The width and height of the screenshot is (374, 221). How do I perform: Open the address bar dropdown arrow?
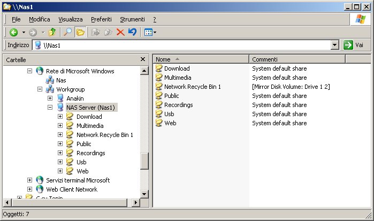pyautogui.click(x=335, y=45)
